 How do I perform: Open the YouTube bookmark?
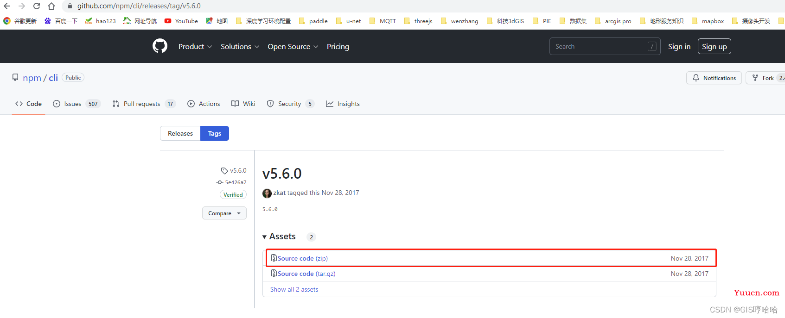pyautogui.click(x=181, y=21)
